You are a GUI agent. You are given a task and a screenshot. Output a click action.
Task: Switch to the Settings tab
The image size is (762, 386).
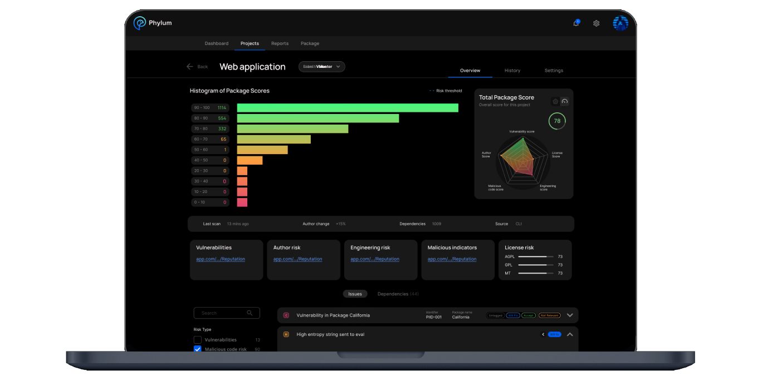[x=554, y=71]
